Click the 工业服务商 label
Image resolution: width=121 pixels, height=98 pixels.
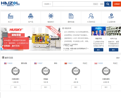tap(111, 22)
